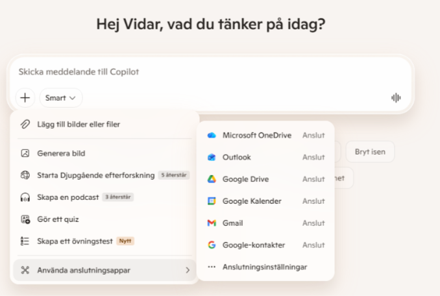Image resolution: width=440 pixels, height=296 pixels.
Task: Choose Generera bild from the menu
Action: pos(62,154)
